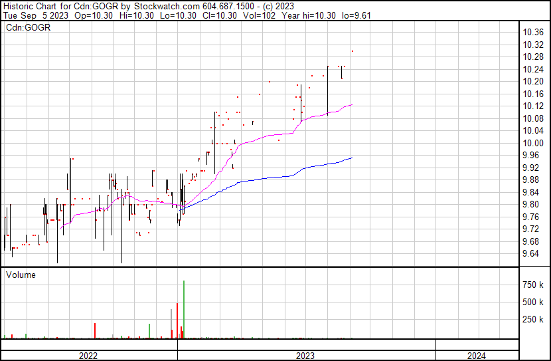Click the Volume panel label

[21, 275]
